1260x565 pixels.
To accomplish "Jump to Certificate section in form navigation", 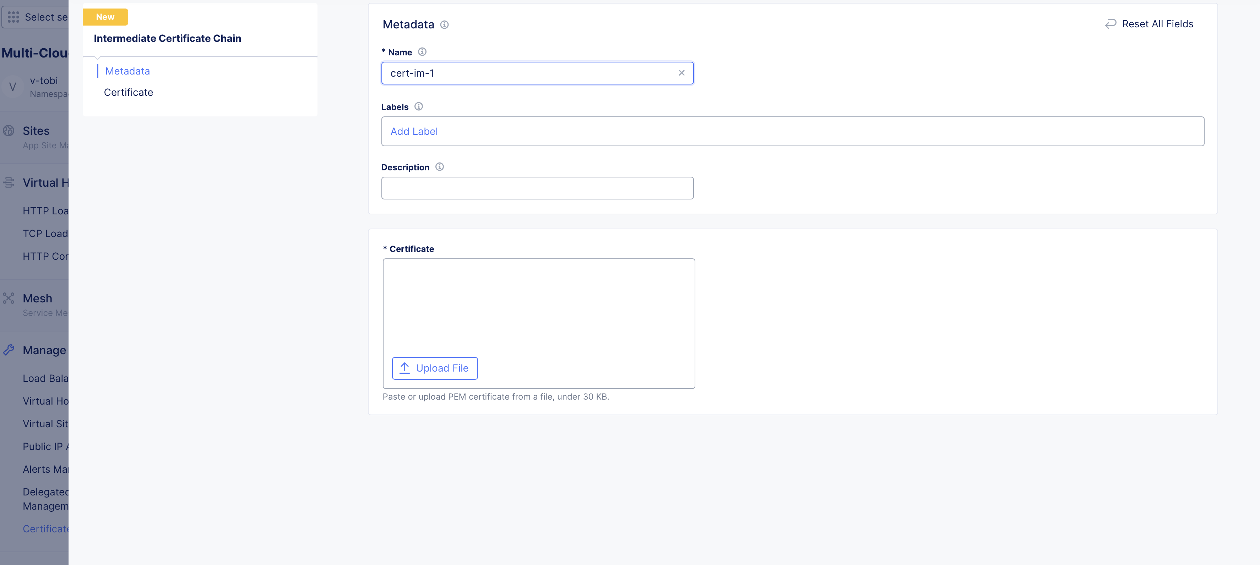I will 128,93.
